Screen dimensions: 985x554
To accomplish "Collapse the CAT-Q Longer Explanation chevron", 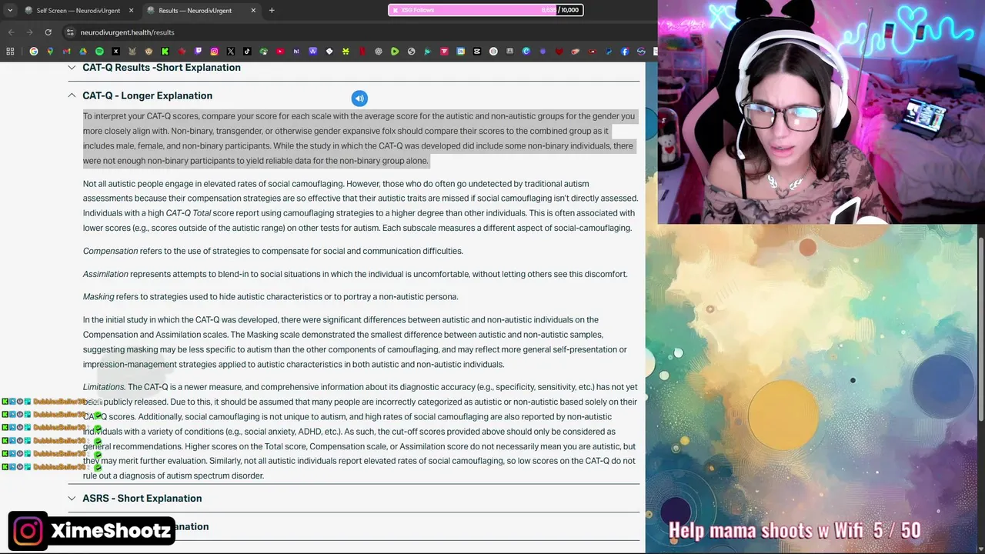I will 72,95.
